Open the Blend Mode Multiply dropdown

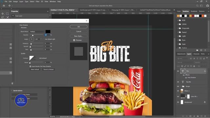37,31
